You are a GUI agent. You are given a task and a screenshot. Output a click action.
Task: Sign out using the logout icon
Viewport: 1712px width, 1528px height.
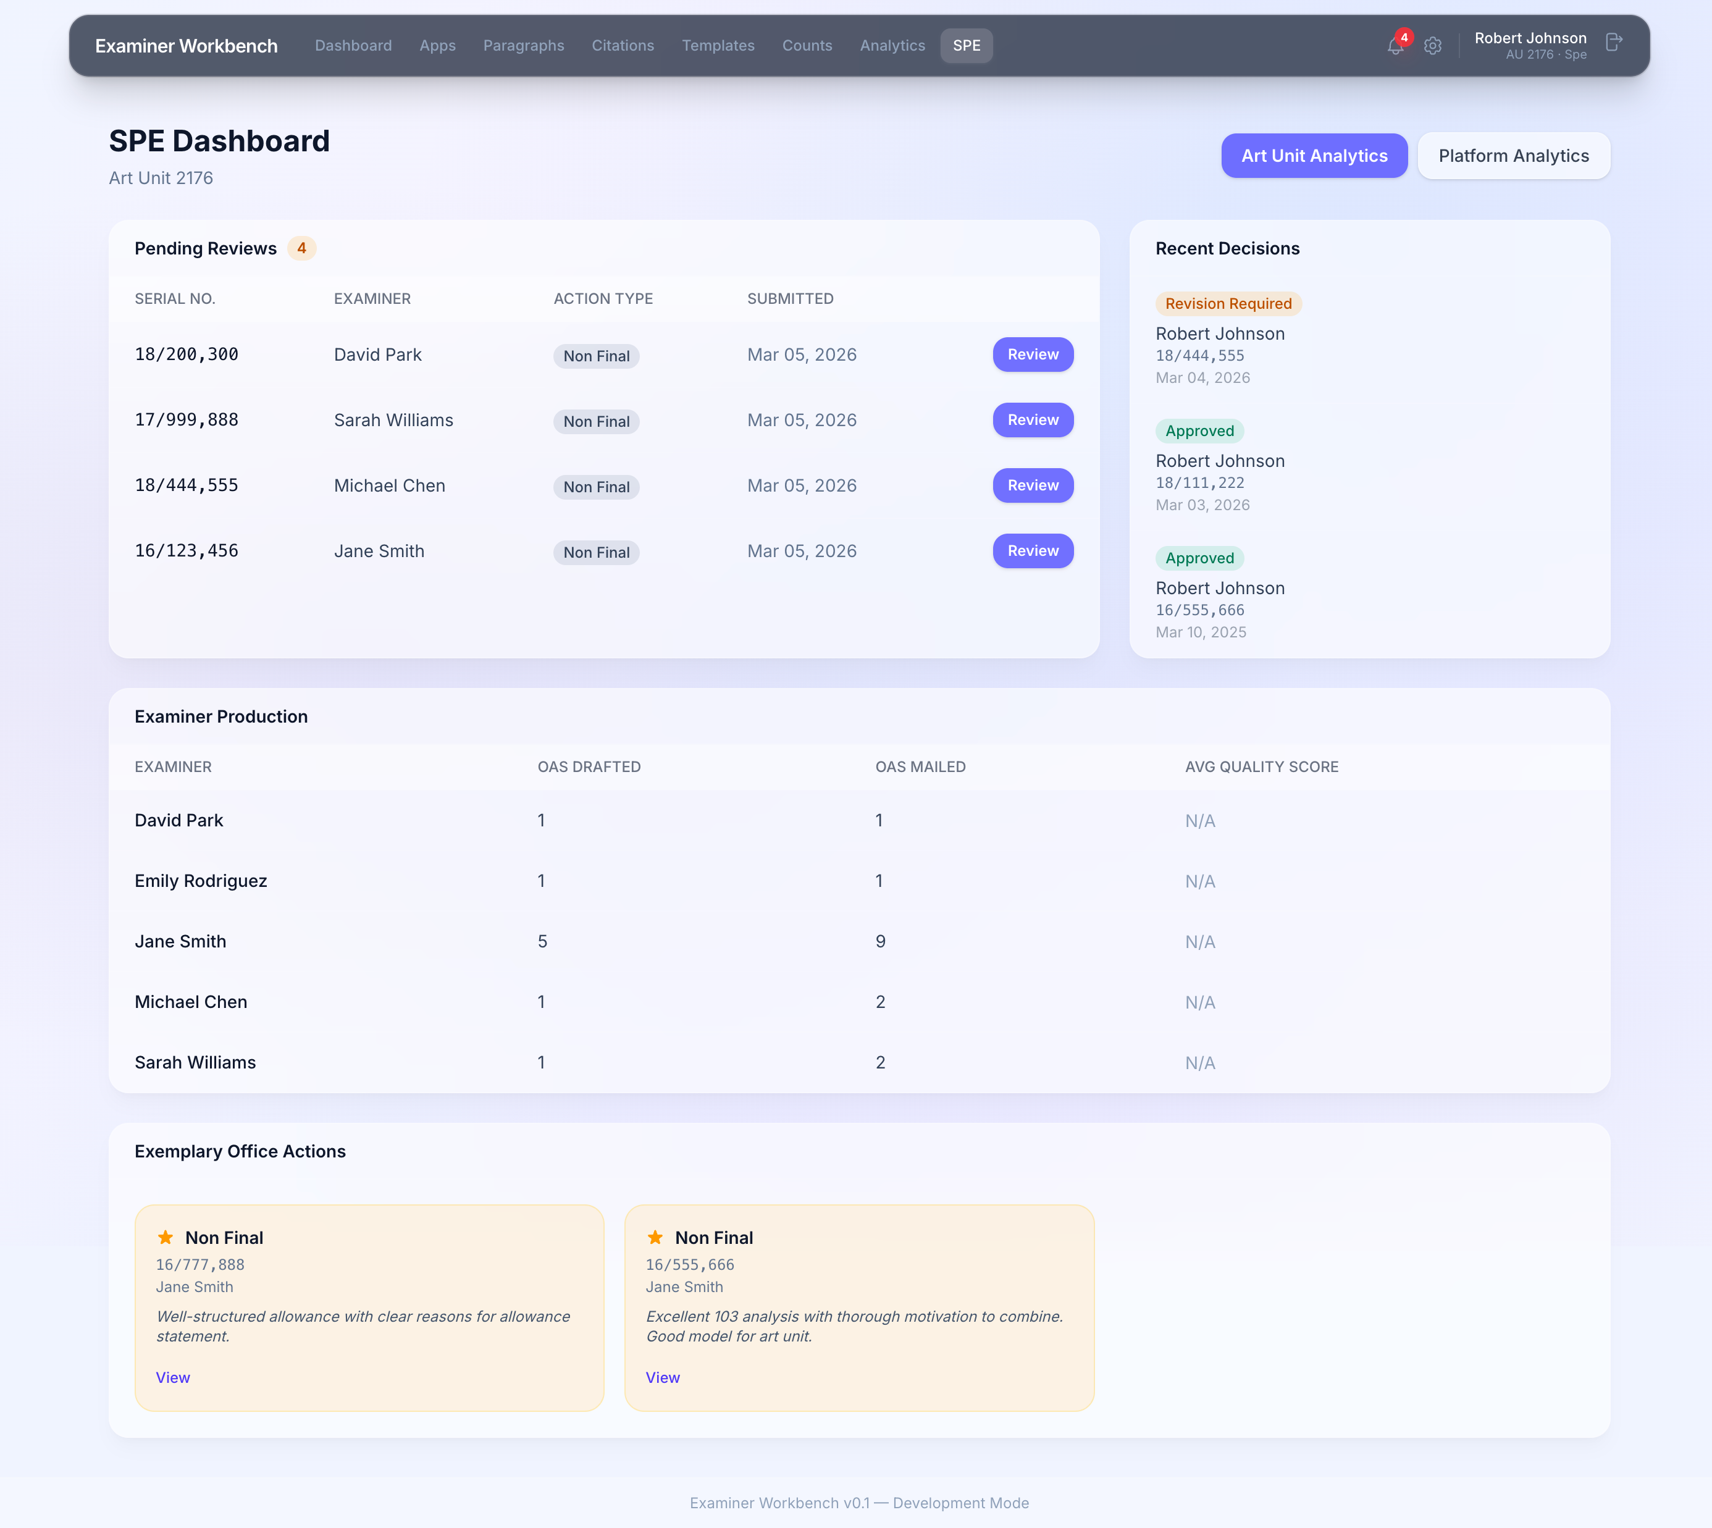(x=1614, y=43)
